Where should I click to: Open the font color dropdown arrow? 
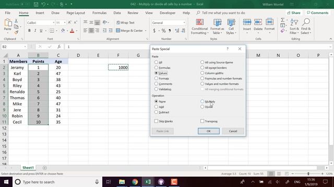click(77, 31)
